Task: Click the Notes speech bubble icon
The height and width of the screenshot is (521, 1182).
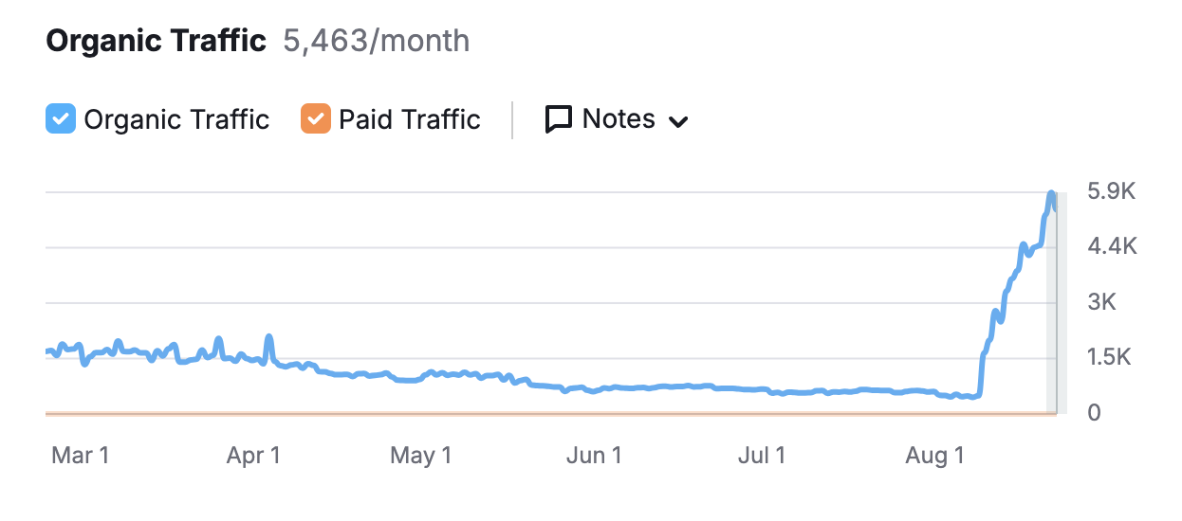Action: (x=559, y=119)
